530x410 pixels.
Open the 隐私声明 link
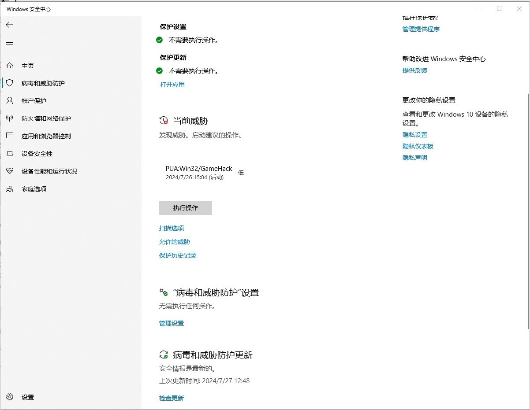pyautogui.click(x=415, y=158)
